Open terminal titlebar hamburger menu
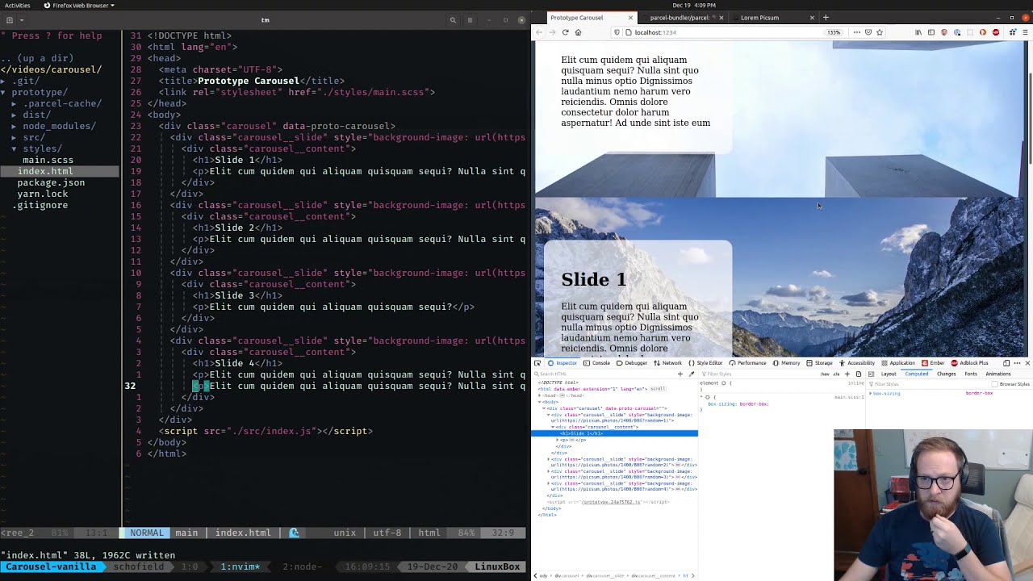 (x=470, y=20)
